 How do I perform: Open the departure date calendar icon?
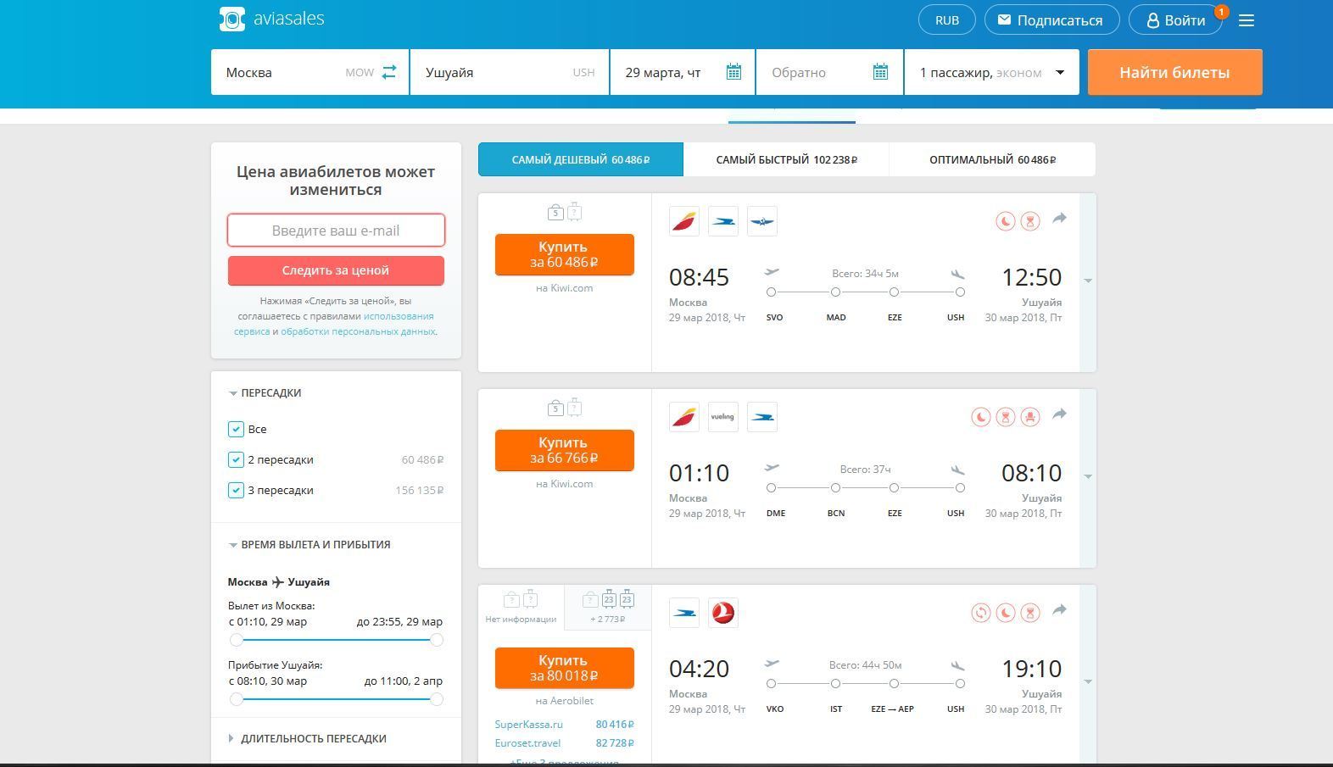click(733, 72)
